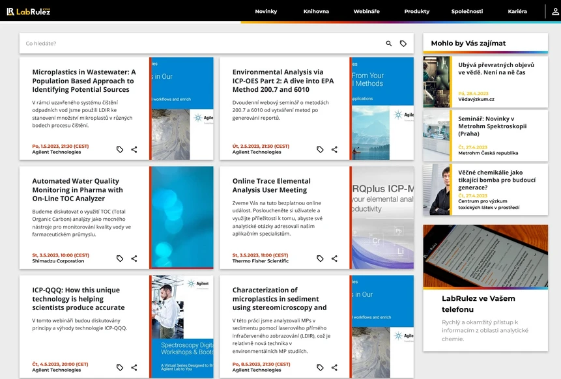Share the Automated Water Quality Monitoring webinar

[x=134, y=259]
